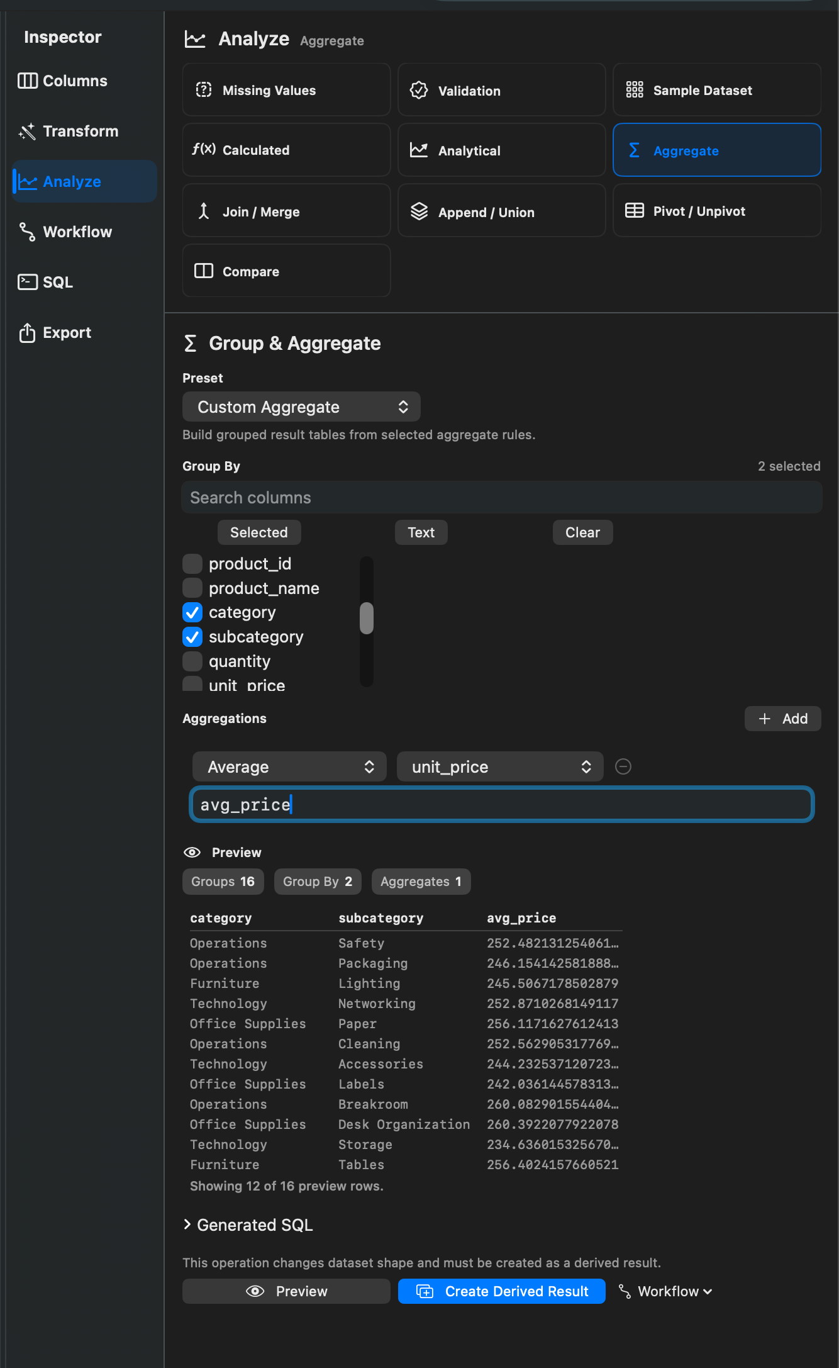Click the Desk Organization cell
Image resolution: width=839 pixels, height=1368 pixels.
pos(404,1124)
